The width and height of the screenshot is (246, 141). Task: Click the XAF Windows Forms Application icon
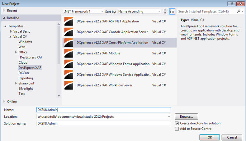[69, 64]
